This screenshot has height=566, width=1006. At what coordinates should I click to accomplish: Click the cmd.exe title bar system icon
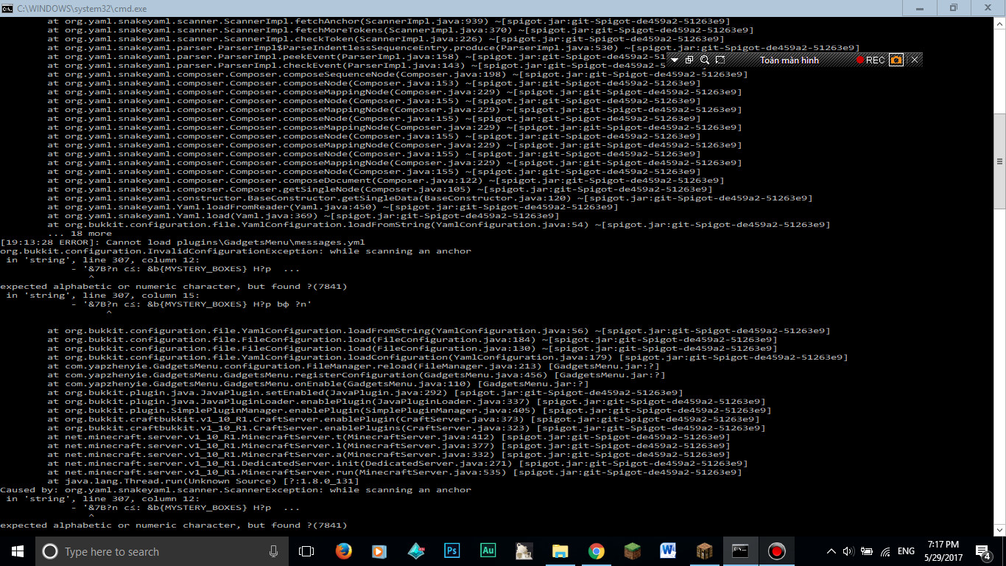coord(7,7)
